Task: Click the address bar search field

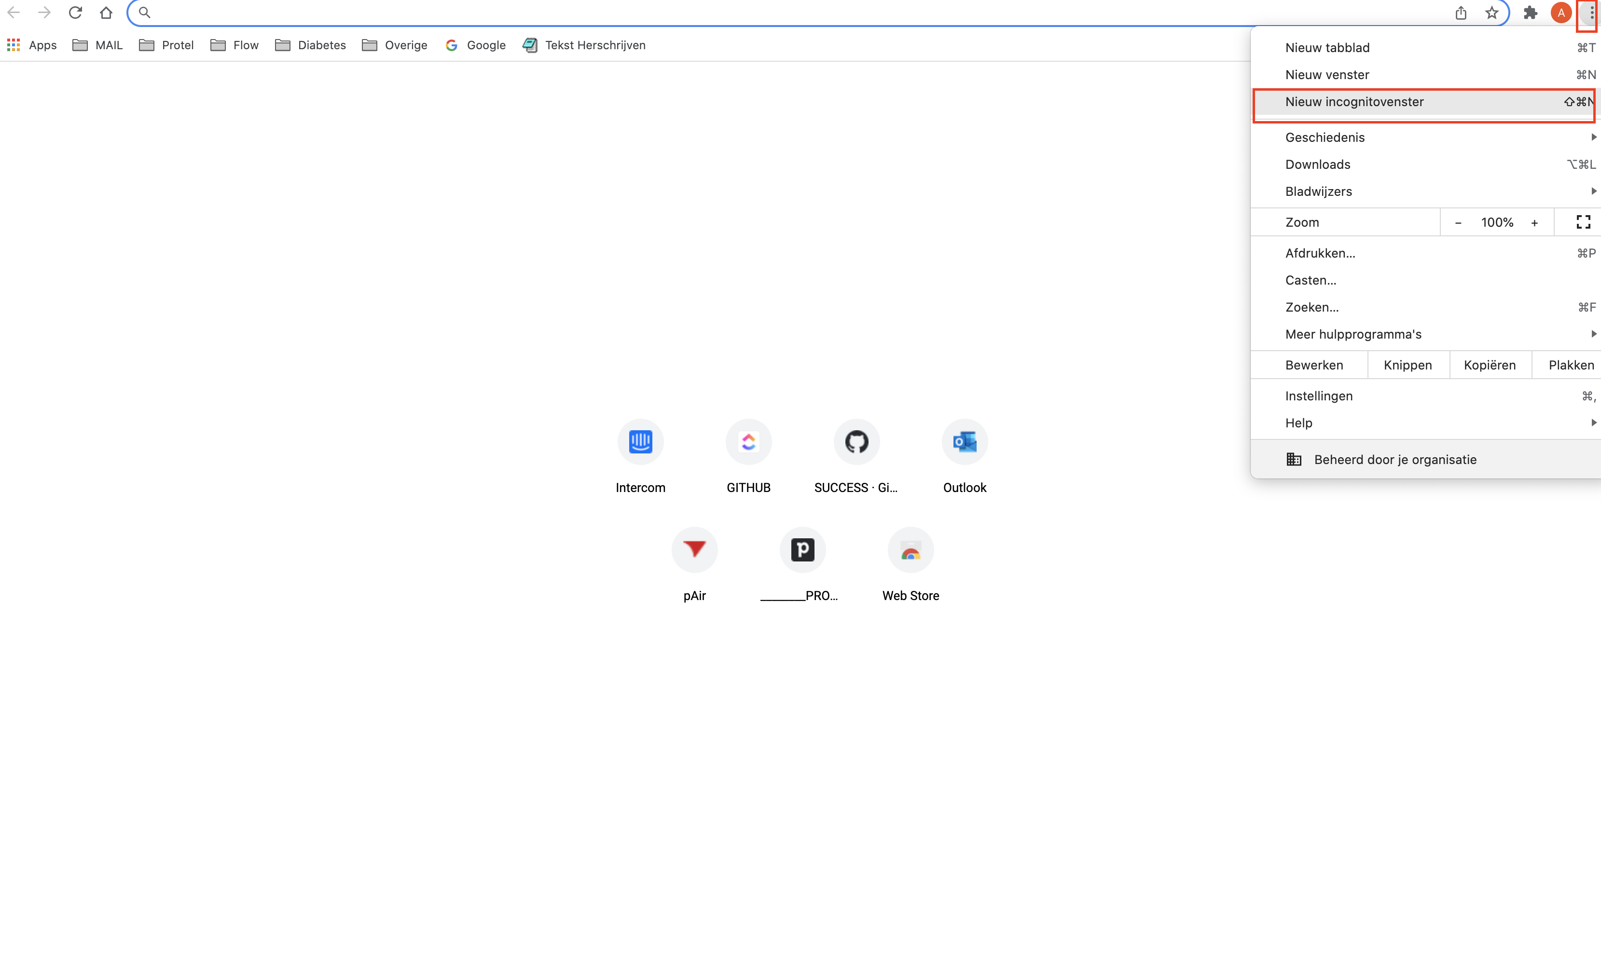Action: point(774,12)
